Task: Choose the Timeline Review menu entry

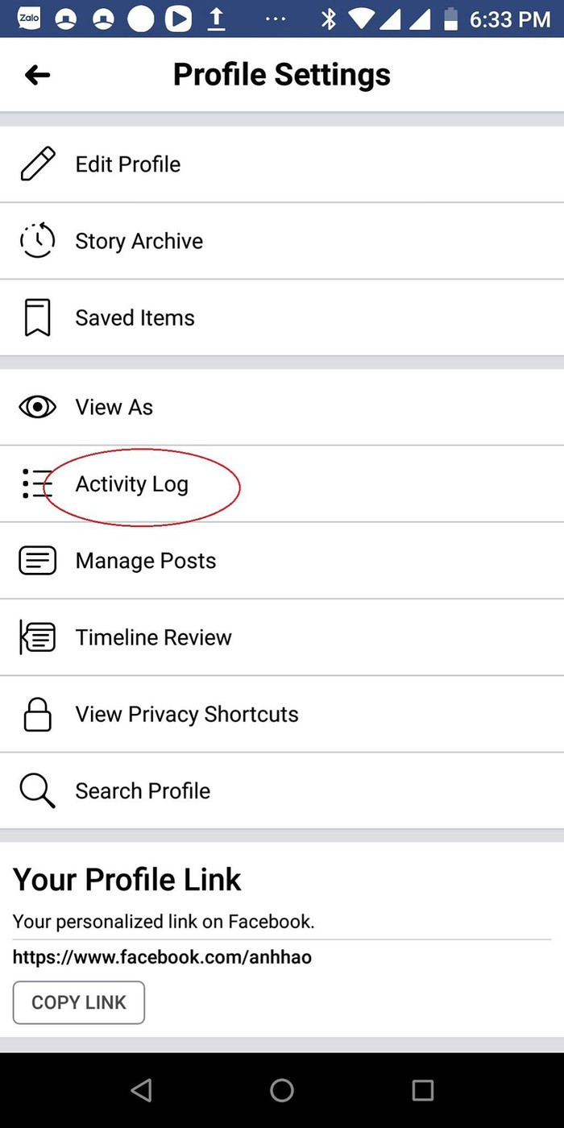Action: pos(154,637)
